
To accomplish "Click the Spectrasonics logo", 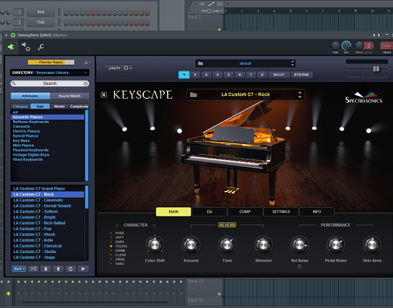I will tap(364, 96).
